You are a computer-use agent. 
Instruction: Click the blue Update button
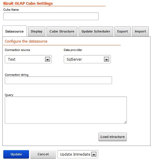click(16, 154)
